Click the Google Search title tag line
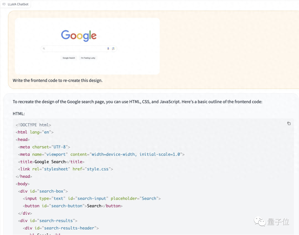Screen dimensions: 299x235 (x=51, y=162)
